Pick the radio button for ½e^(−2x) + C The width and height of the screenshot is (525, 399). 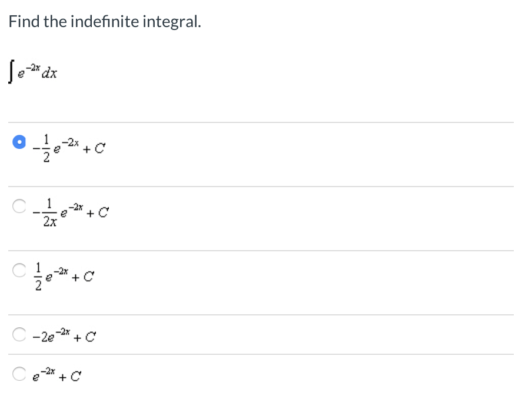pyautogui.click(x=19, y=270)
